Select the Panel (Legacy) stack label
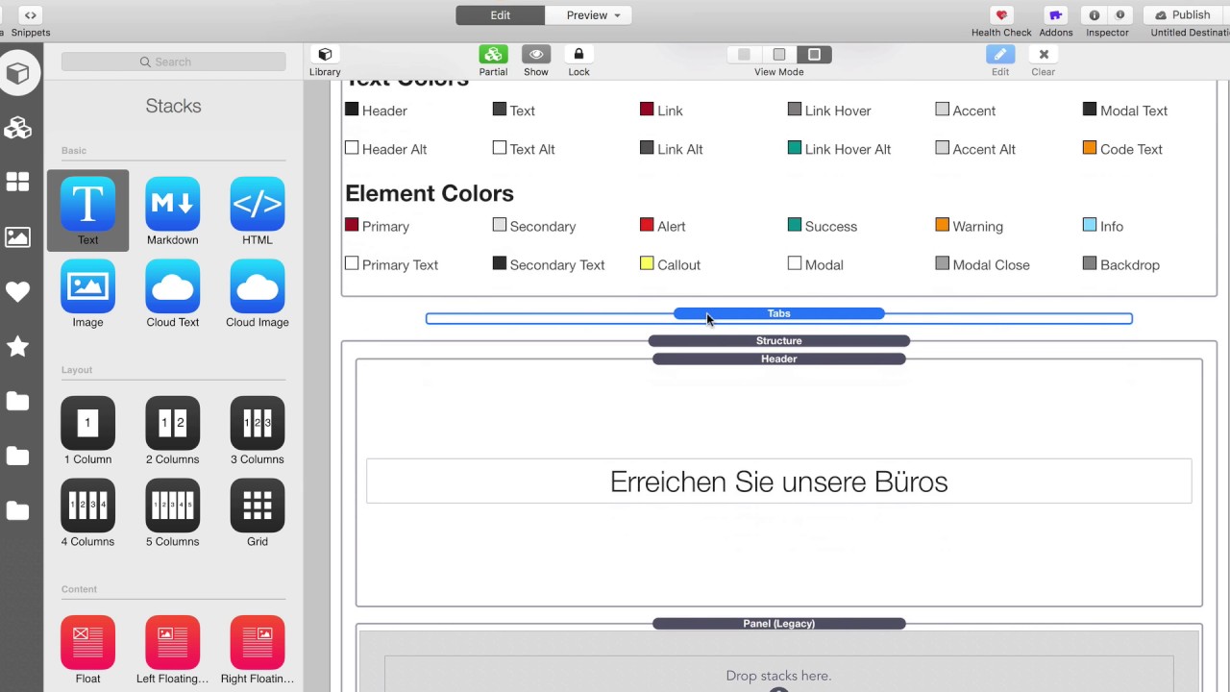 coord(779,624)
